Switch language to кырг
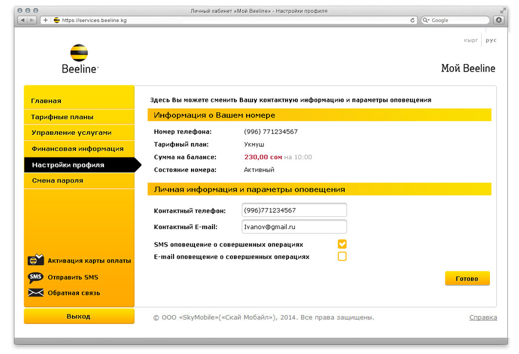 click(471, 40)
